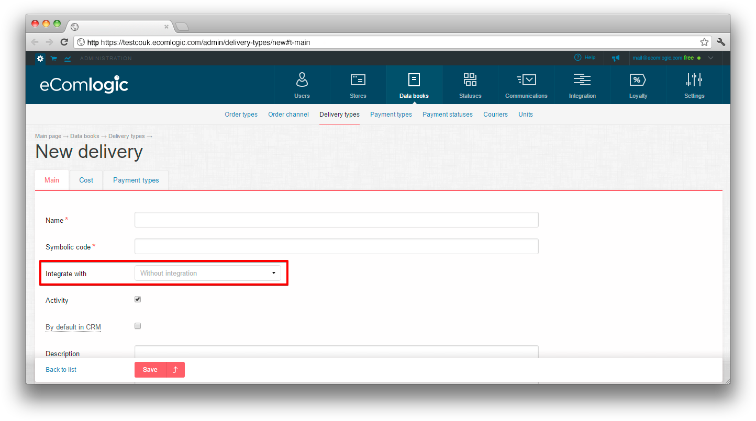Go to Payment statuses
The image size is (756, 421).
(448, 115)
